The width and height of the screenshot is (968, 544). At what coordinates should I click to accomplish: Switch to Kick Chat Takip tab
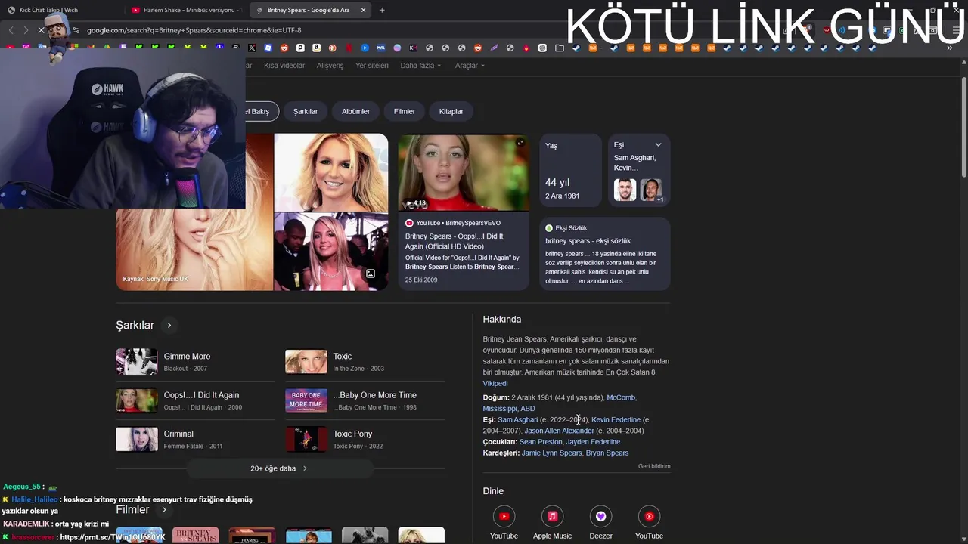[x=60, y=10]
